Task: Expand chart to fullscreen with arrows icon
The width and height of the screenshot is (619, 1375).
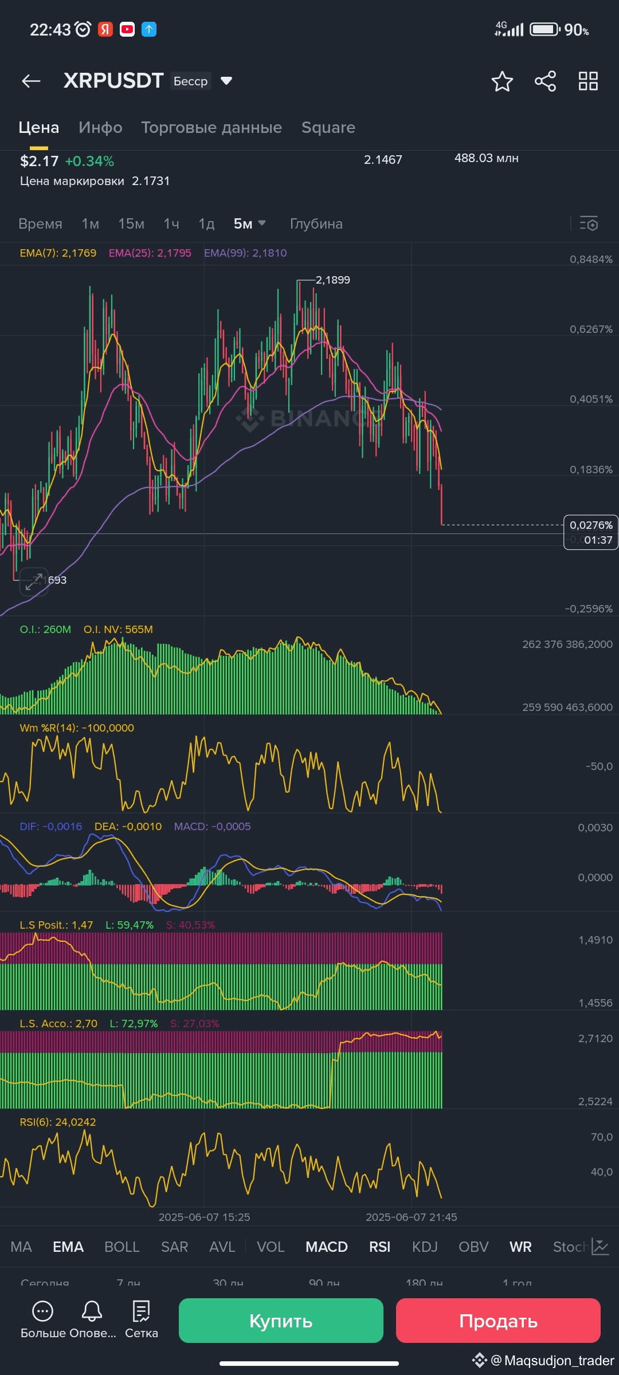Action: pyautogui.click(x=34, y=582)
